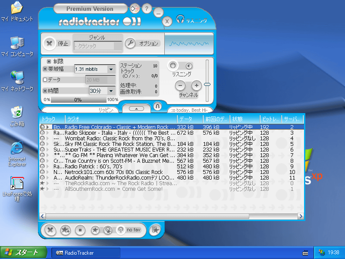Open the 1.31 mbit/s bandwidth dropdown
This screenshot has height=259, width=345.
[x=111, y=69]
